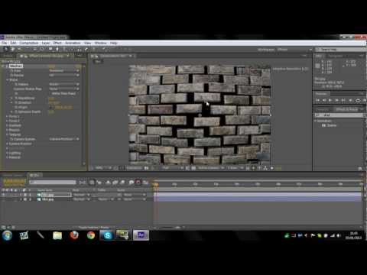367x275 pixels.
Task: Toggle title/action safe guides in viewer
Action: (x=115, y=168)
